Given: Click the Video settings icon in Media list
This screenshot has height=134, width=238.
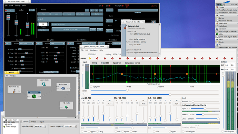Looking at the screenshot, I should 4,126.
